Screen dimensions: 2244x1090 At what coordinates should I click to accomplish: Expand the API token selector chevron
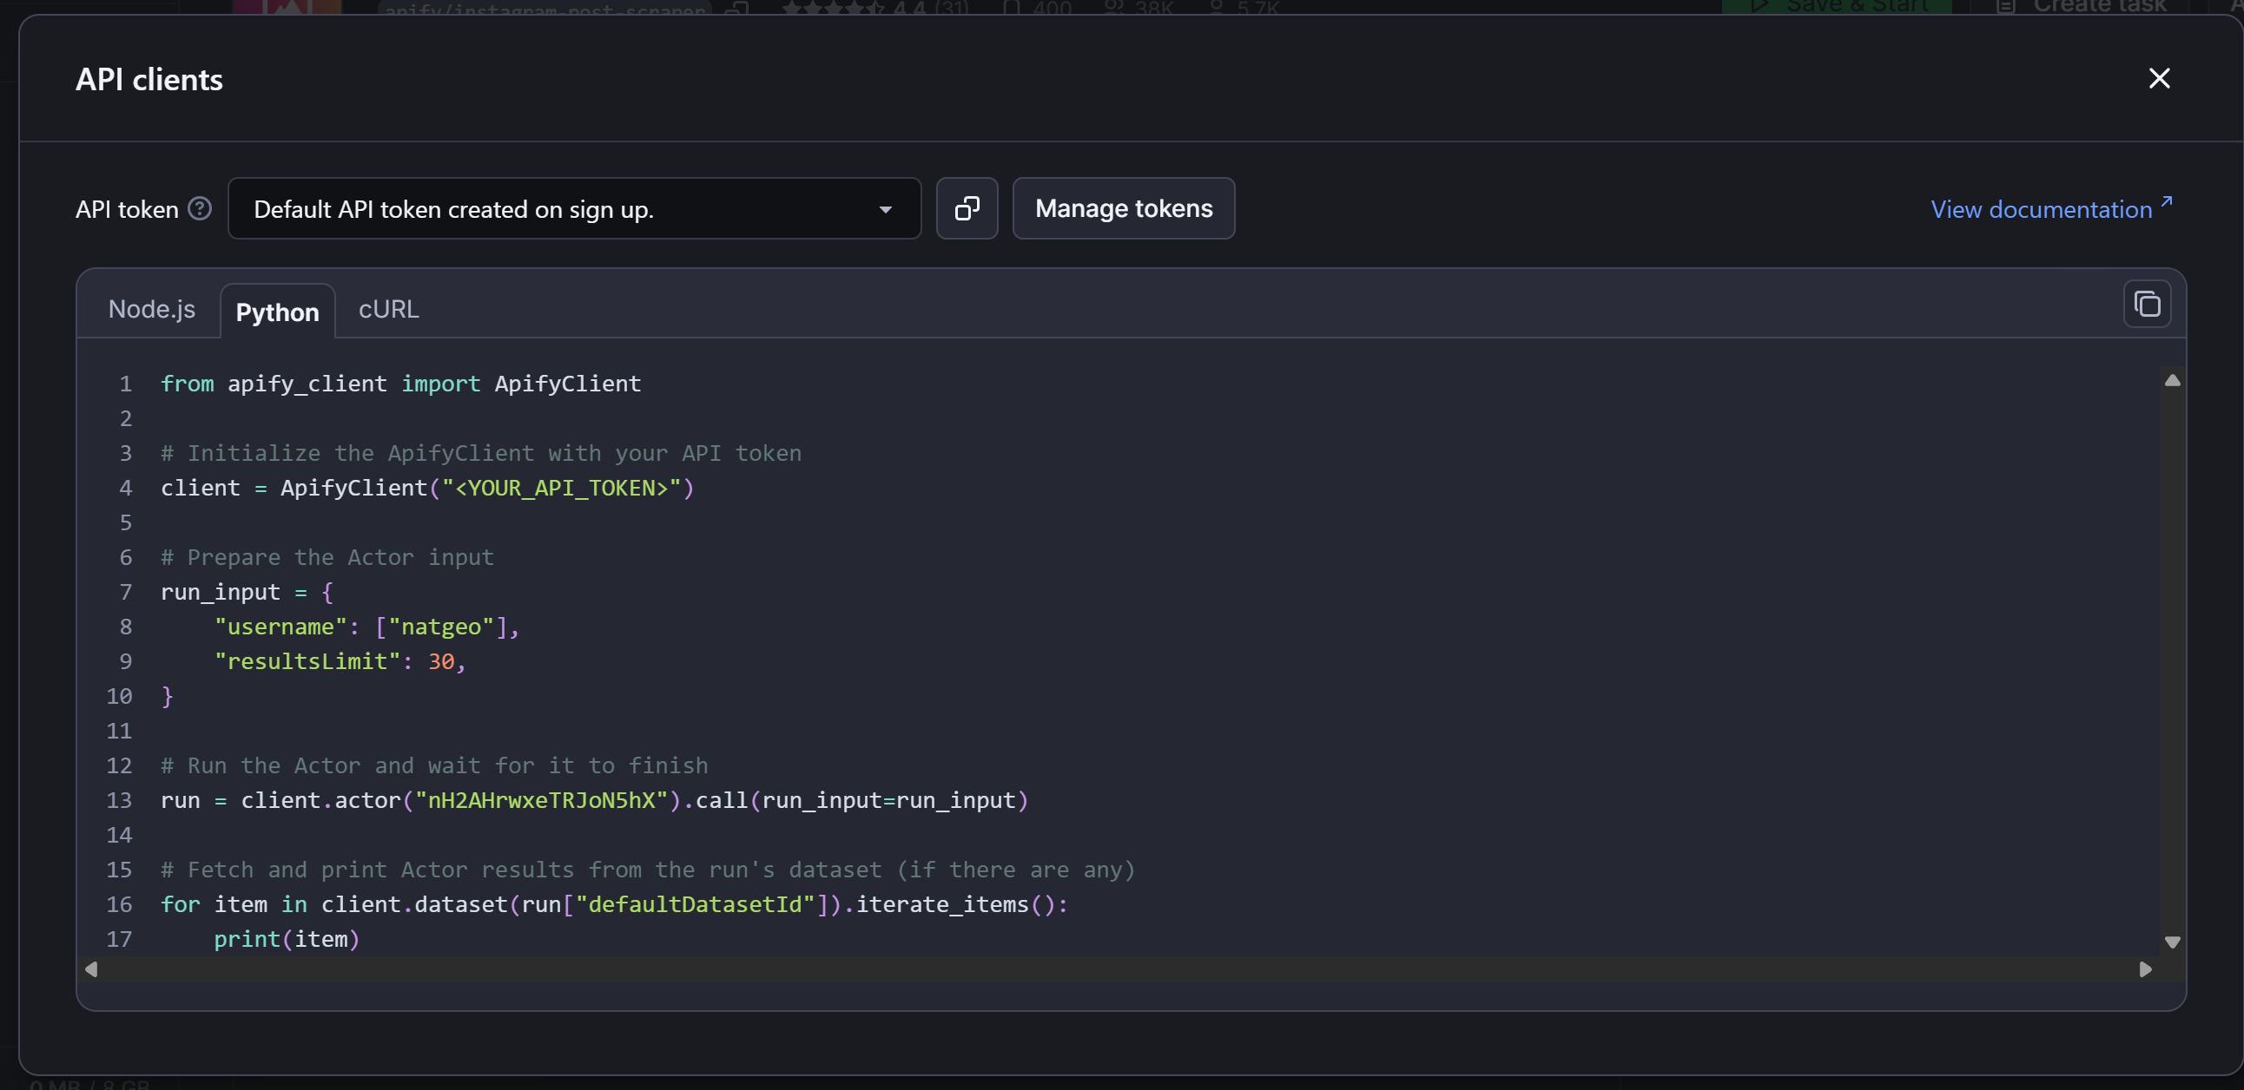click(x=885, y=210)
